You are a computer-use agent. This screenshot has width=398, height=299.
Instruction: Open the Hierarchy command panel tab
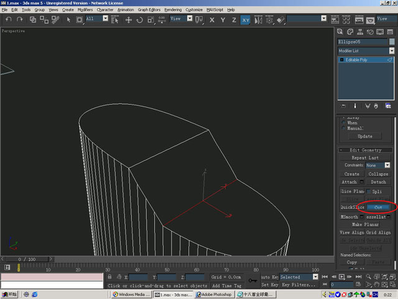(x=360, y=32)
